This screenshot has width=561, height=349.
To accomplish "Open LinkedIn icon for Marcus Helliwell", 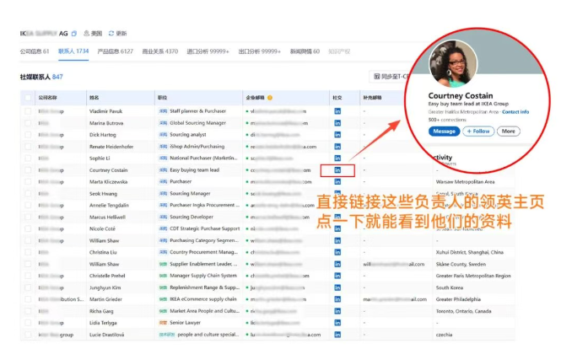I will coord(338,217).
